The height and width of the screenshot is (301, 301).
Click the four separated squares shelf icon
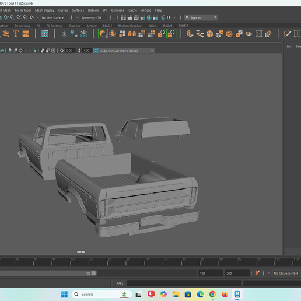click(x=123, y=34)
